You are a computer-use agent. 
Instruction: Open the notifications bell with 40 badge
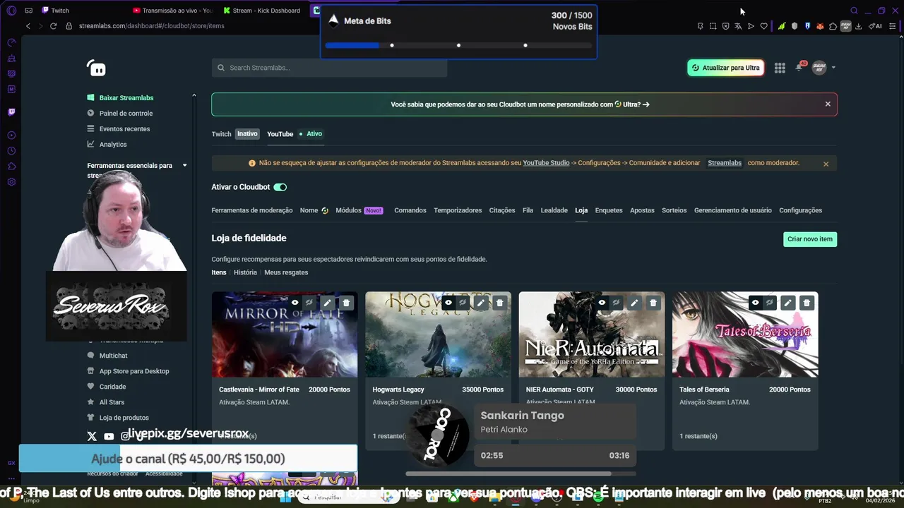point(799,67)
